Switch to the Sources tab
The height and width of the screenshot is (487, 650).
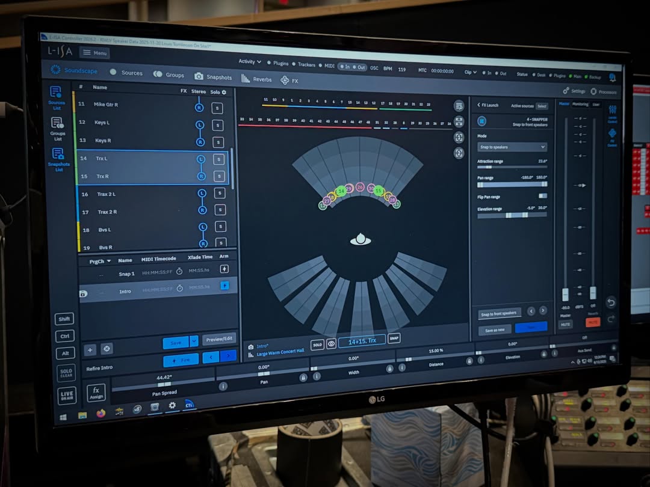click(126, 73)
